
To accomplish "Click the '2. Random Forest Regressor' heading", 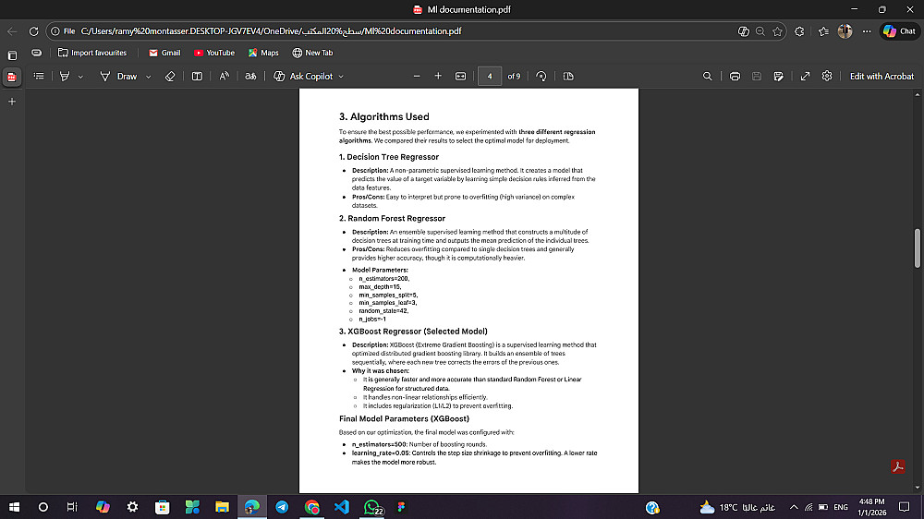I will 392,218.
